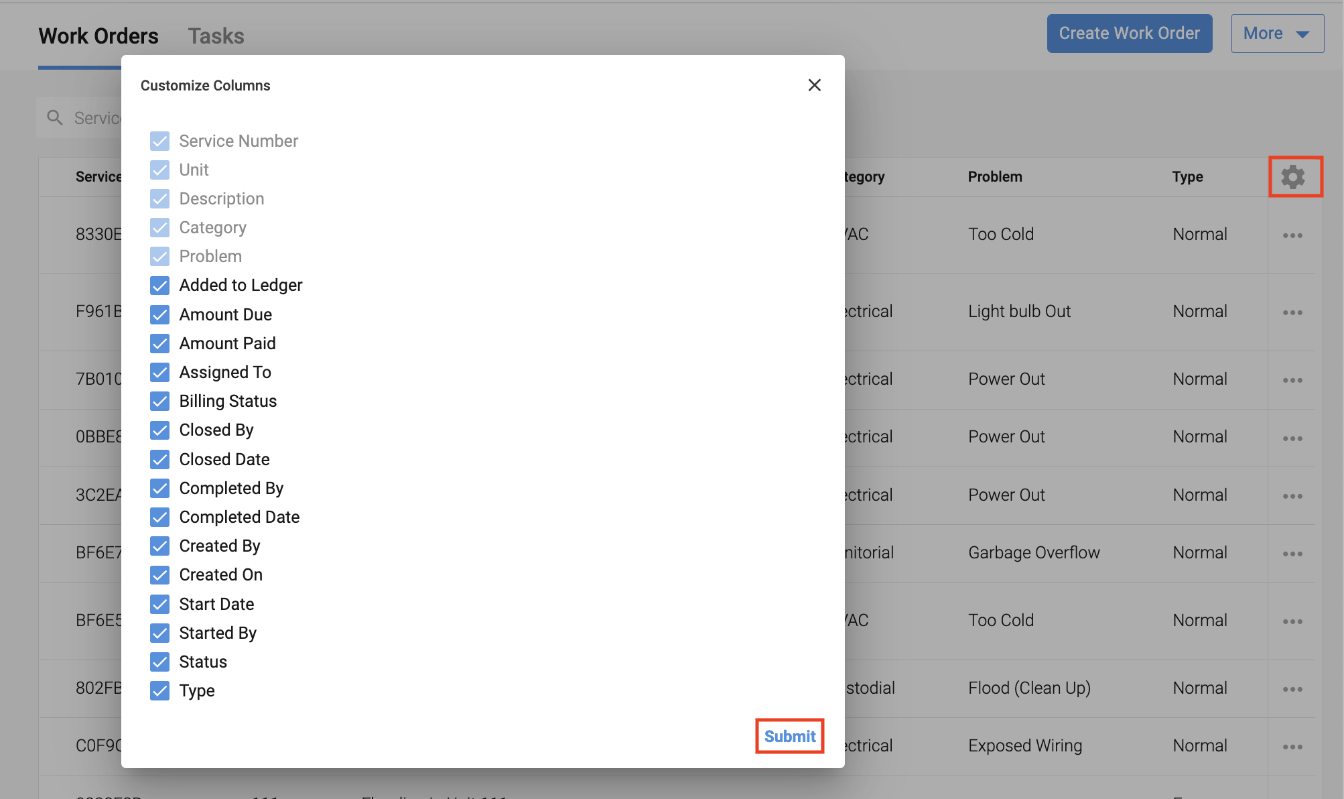Open three-dot menu for Flood (Clean Up) row
Screen dimensions: 1344x799
(x=1292, y=689)
